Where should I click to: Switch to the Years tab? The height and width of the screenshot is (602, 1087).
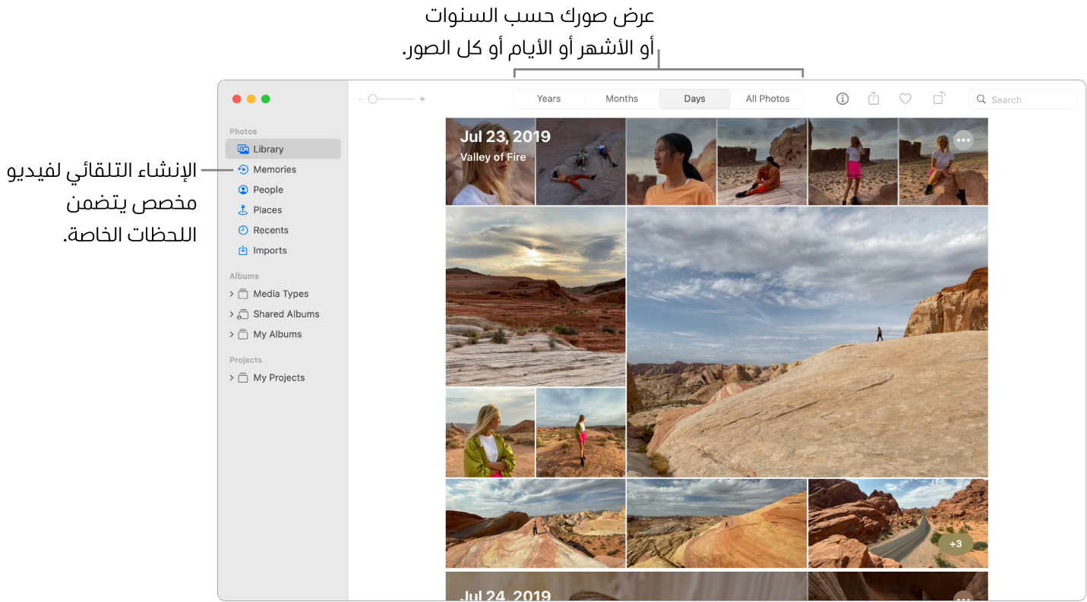[548, 99]
